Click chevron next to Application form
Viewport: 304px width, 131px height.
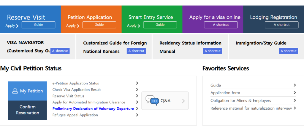295,93
